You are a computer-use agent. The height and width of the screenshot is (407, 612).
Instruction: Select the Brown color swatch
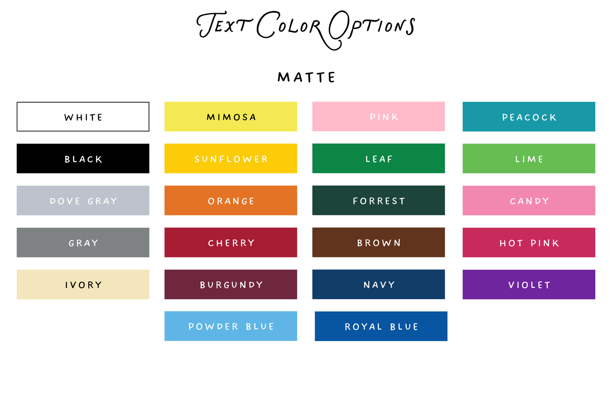pyautogui.click(x=379, y=243)
